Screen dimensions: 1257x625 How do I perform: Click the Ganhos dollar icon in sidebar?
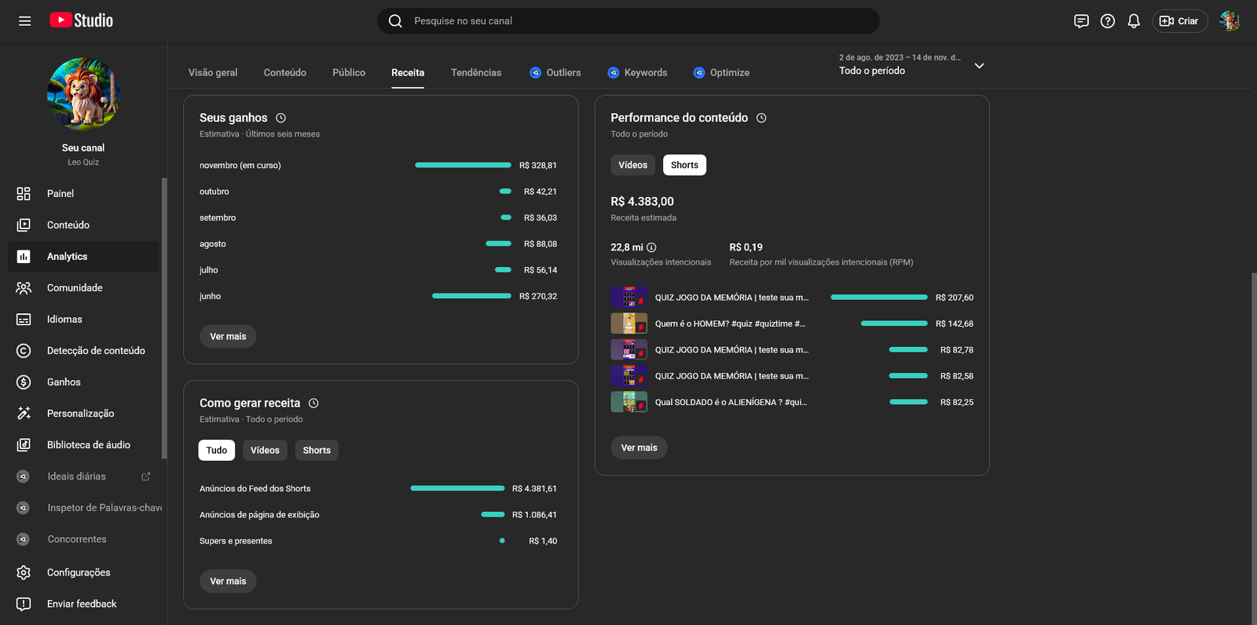click(x=24, y=382)
